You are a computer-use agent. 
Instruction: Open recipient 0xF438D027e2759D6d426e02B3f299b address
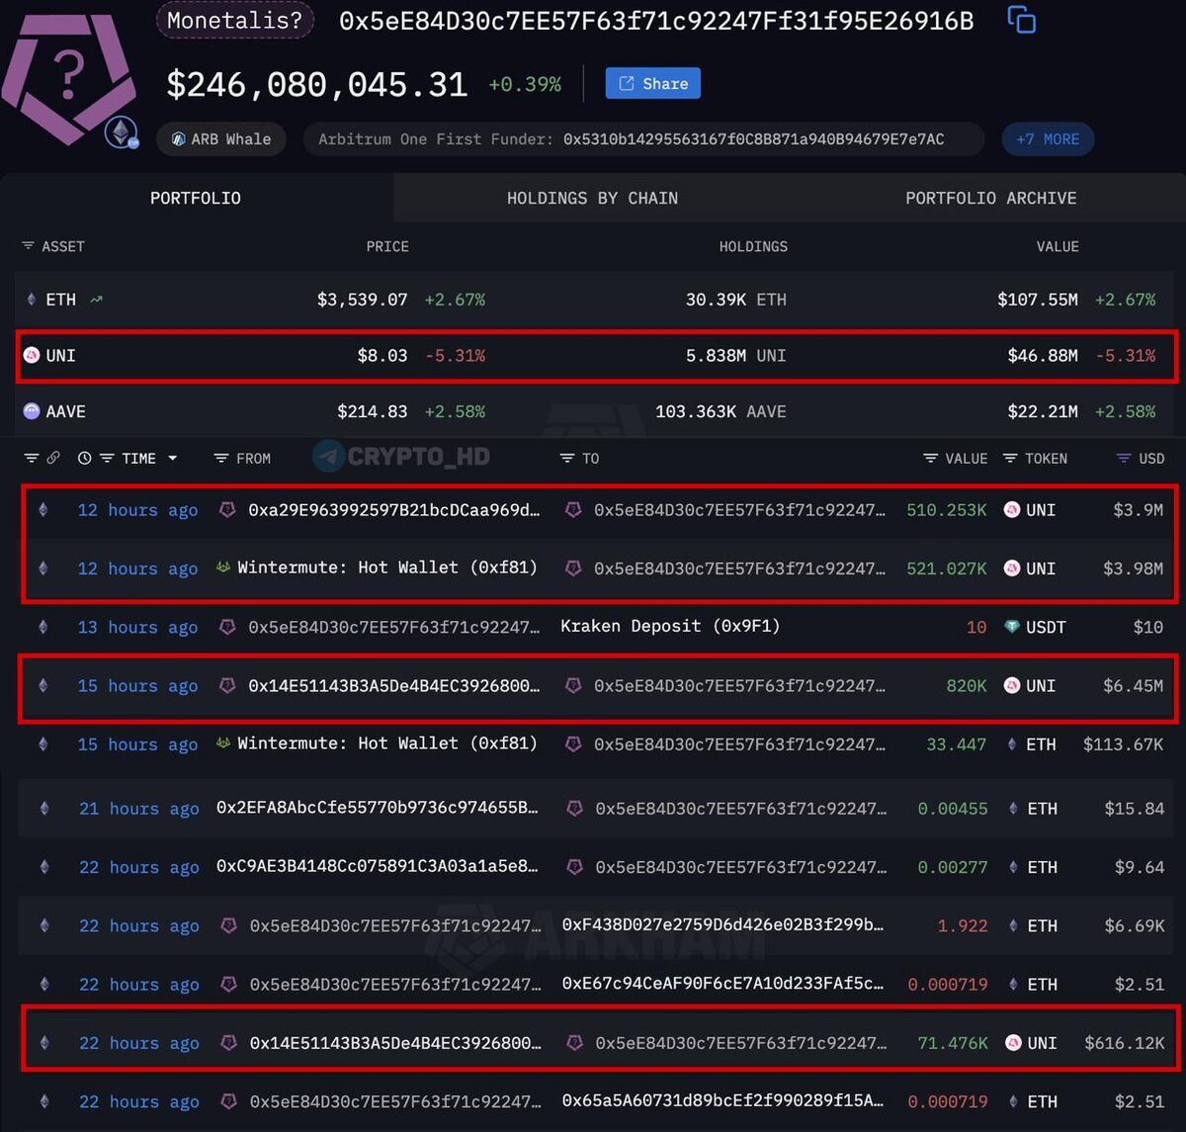(x=722, y=924)
